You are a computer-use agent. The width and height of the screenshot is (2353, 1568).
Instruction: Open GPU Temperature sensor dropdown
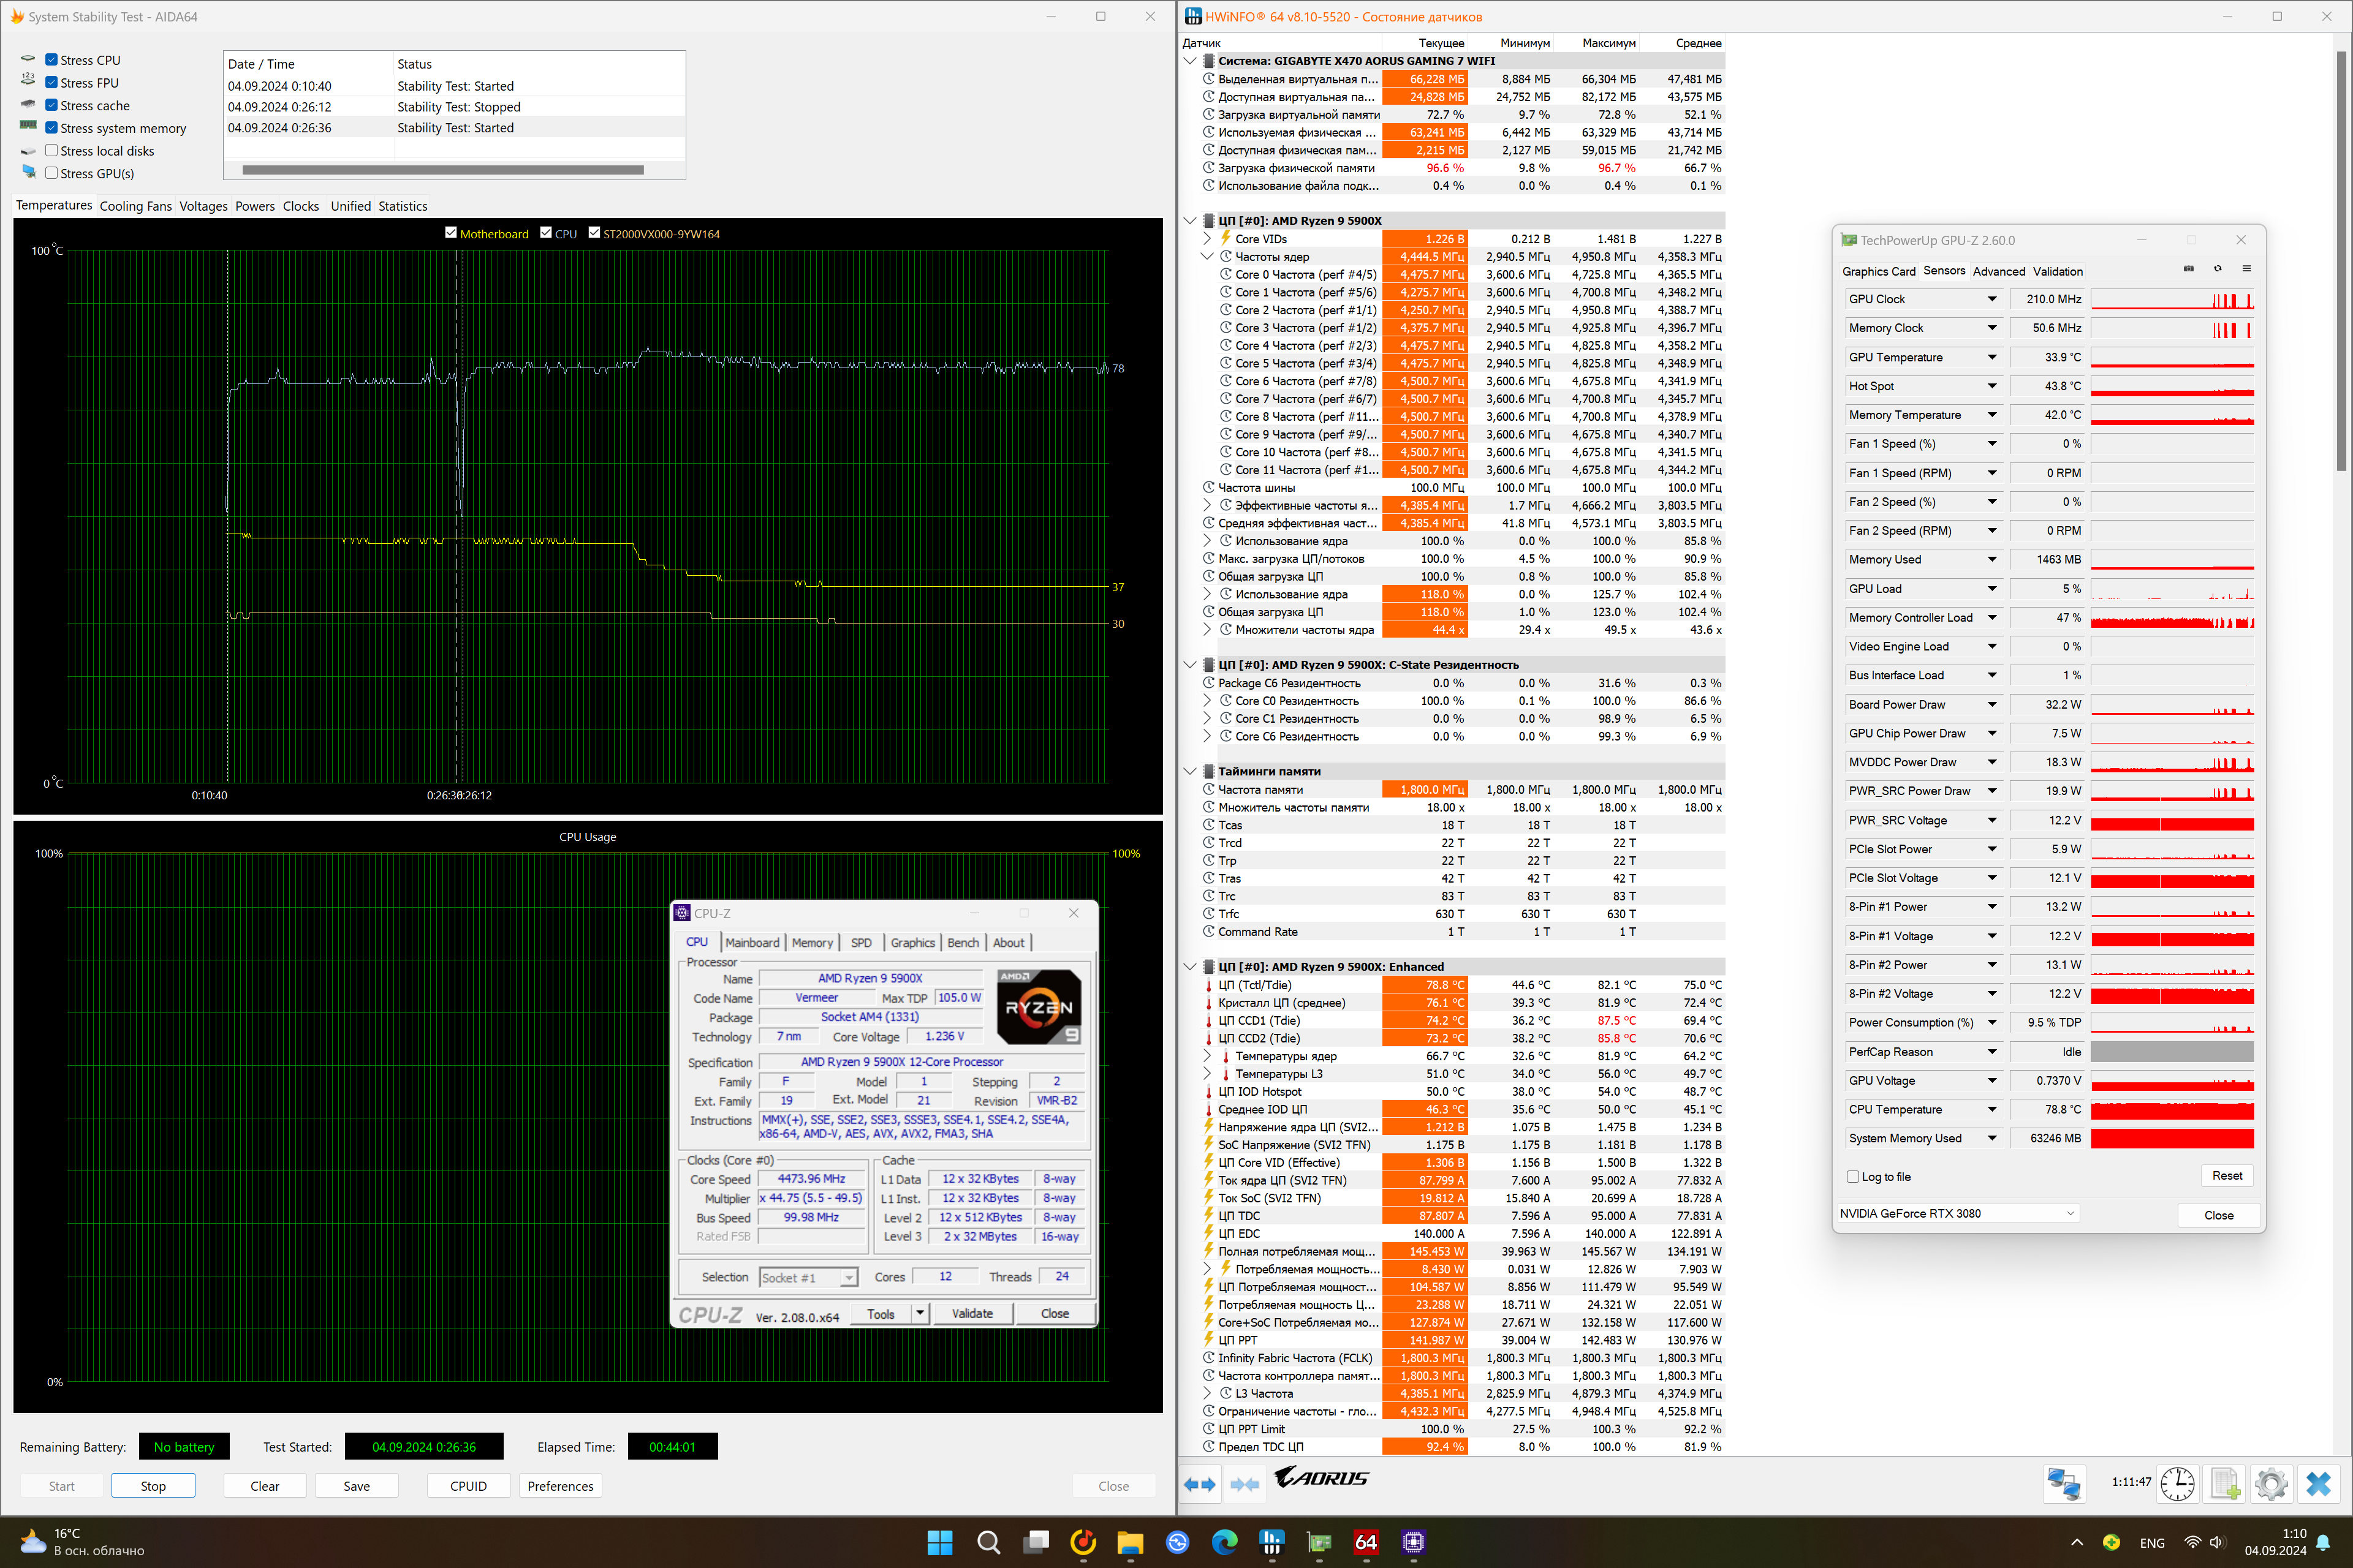click(1991, 357)
